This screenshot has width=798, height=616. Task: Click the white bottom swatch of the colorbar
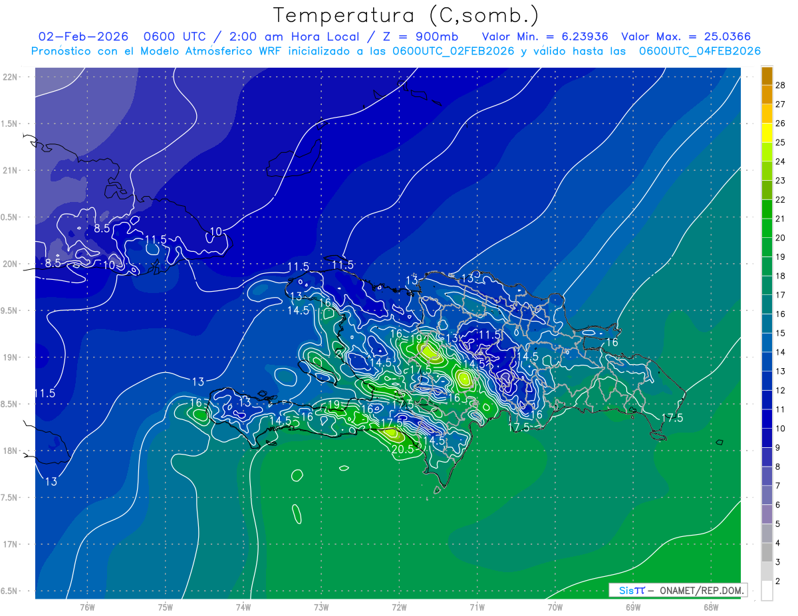coord(767,591)
